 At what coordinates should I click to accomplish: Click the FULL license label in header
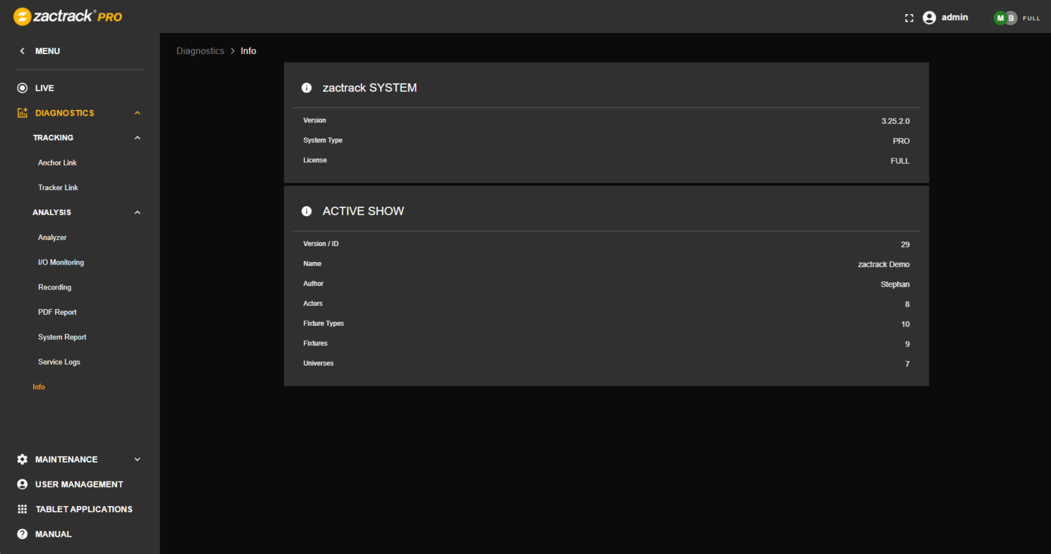coord(1031,18)
